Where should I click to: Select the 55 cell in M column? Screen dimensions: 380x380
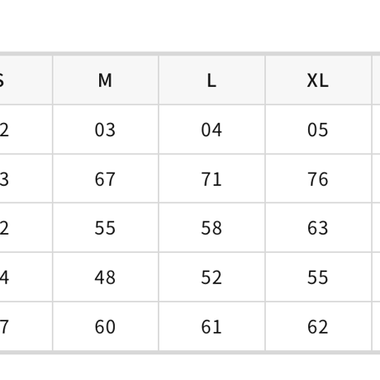106,228
